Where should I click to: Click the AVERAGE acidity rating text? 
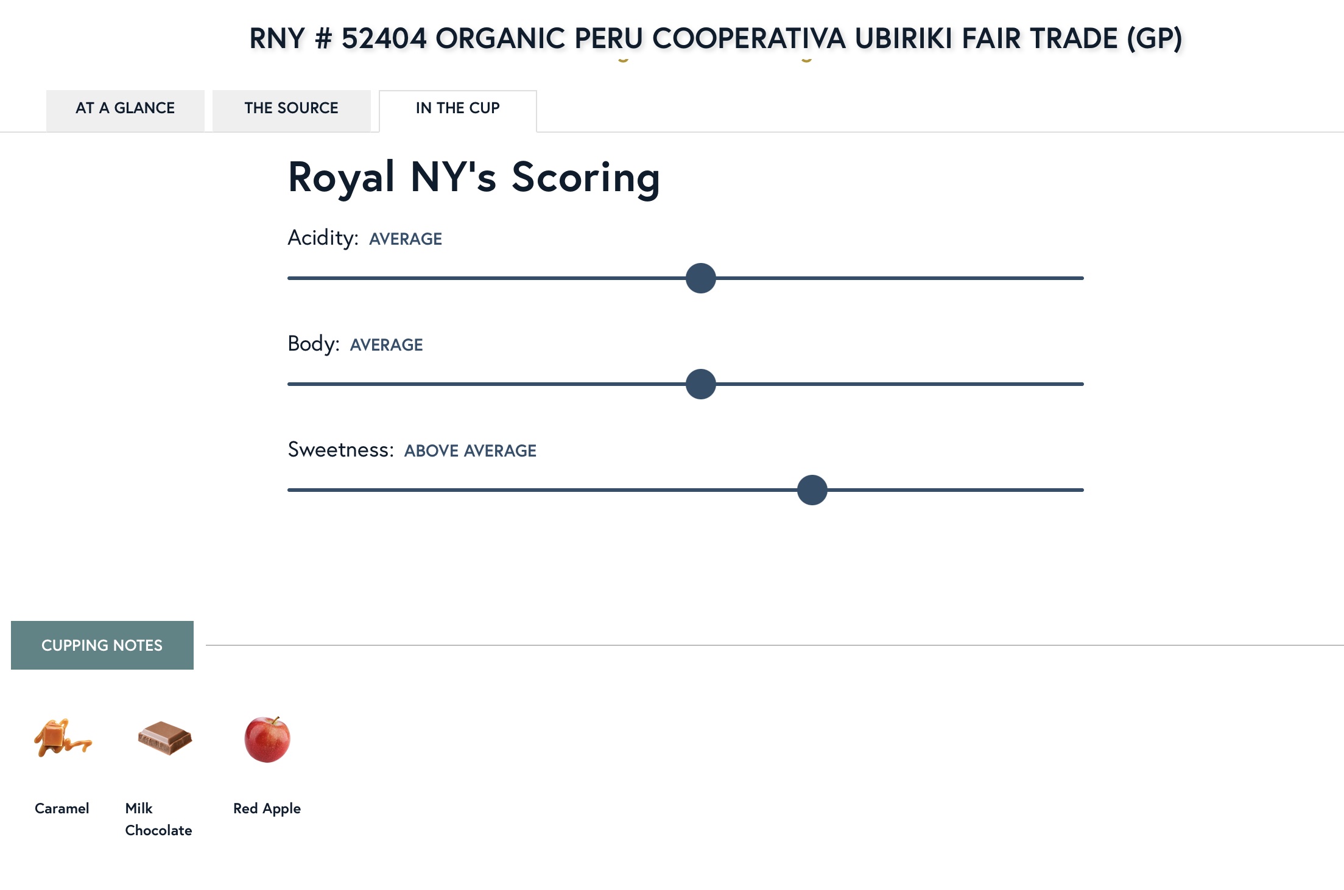click(x=406, y=239)
